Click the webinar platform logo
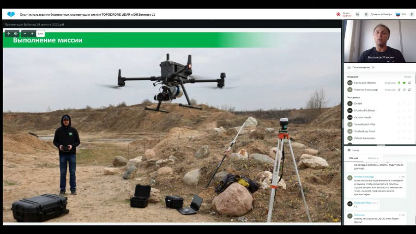The width and height of the screenshot is (416, 234). pos(11,14)
